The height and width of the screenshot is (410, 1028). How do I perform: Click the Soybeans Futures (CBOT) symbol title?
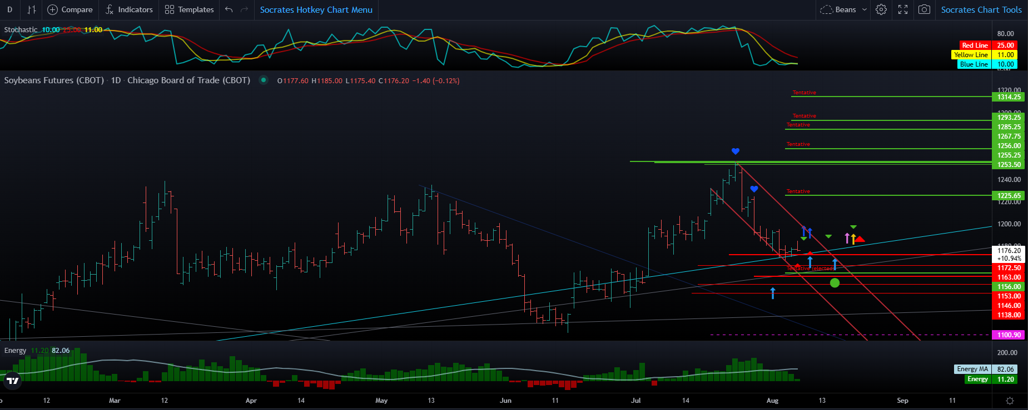(54, 80)
